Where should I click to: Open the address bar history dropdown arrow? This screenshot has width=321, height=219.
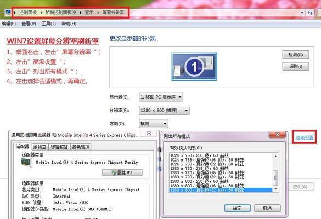[302, 13]
